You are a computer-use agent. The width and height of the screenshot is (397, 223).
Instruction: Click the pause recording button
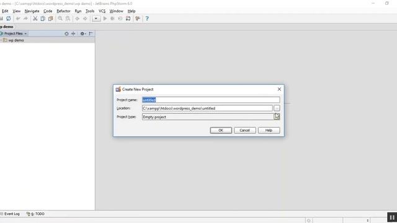click(x=392, y=217)
